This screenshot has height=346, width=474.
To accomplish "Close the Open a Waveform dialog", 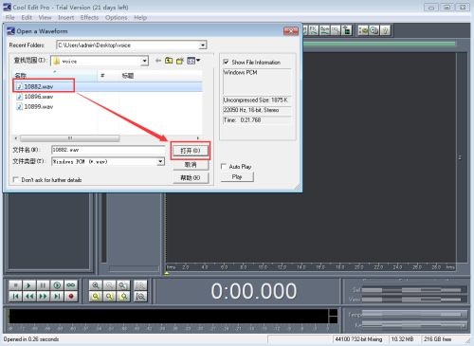I will [x=291, y=31].
